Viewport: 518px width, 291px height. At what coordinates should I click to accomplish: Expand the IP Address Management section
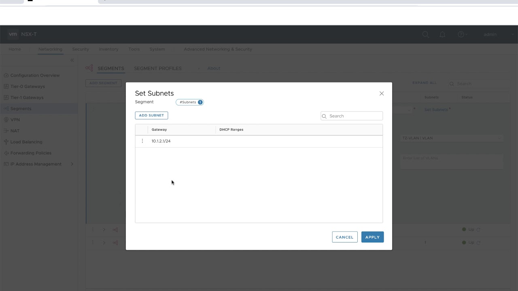[72, 164]
